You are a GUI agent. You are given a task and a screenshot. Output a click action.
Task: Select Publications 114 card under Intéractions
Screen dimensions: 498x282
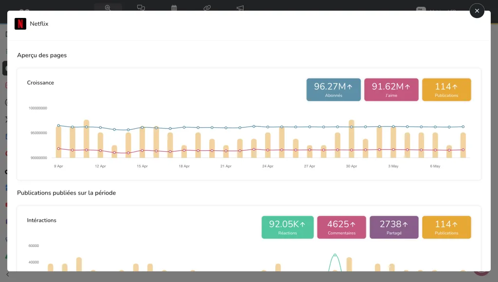pyautogui.click(x=446, y=227)
